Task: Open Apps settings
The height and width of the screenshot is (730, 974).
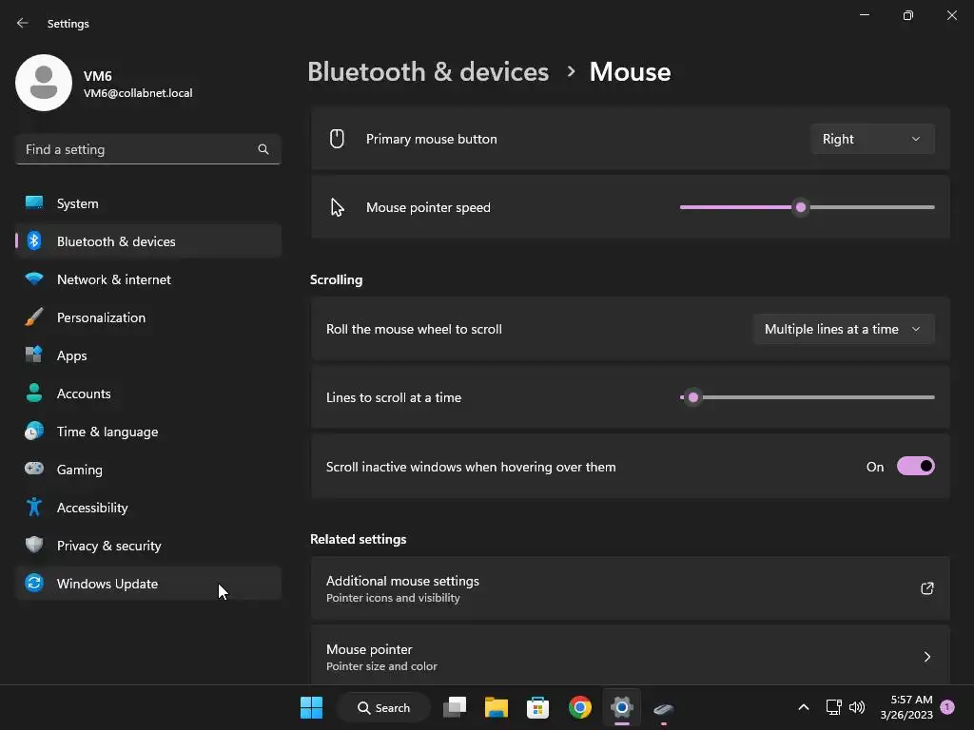Action: [148, 355]
